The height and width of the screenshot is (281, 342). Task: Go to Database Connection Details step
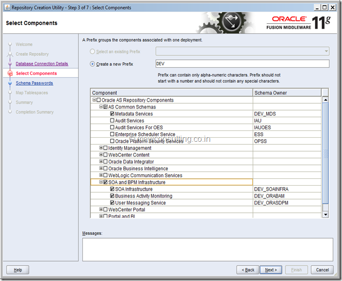(42, 64)
